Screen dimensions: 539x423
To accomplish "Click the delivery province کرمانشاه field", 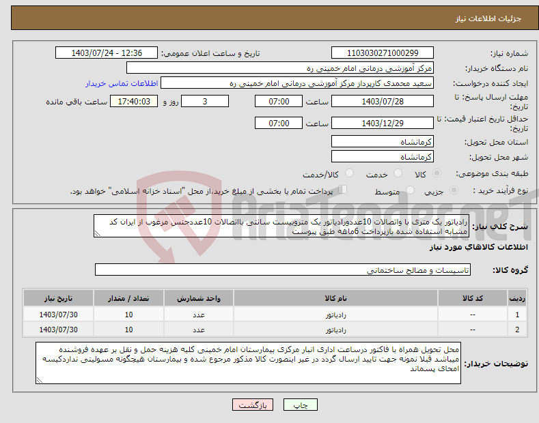I will [383, 141].
